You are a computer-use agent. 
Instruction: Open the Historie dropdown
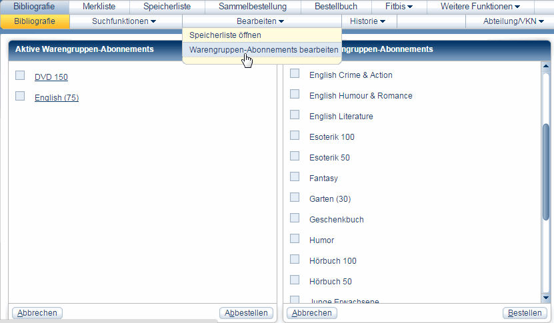click(367, 21)
